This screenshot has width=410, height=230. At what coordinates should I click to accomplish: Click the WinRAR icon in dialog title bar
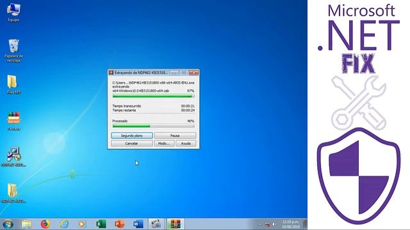[111, 72]
